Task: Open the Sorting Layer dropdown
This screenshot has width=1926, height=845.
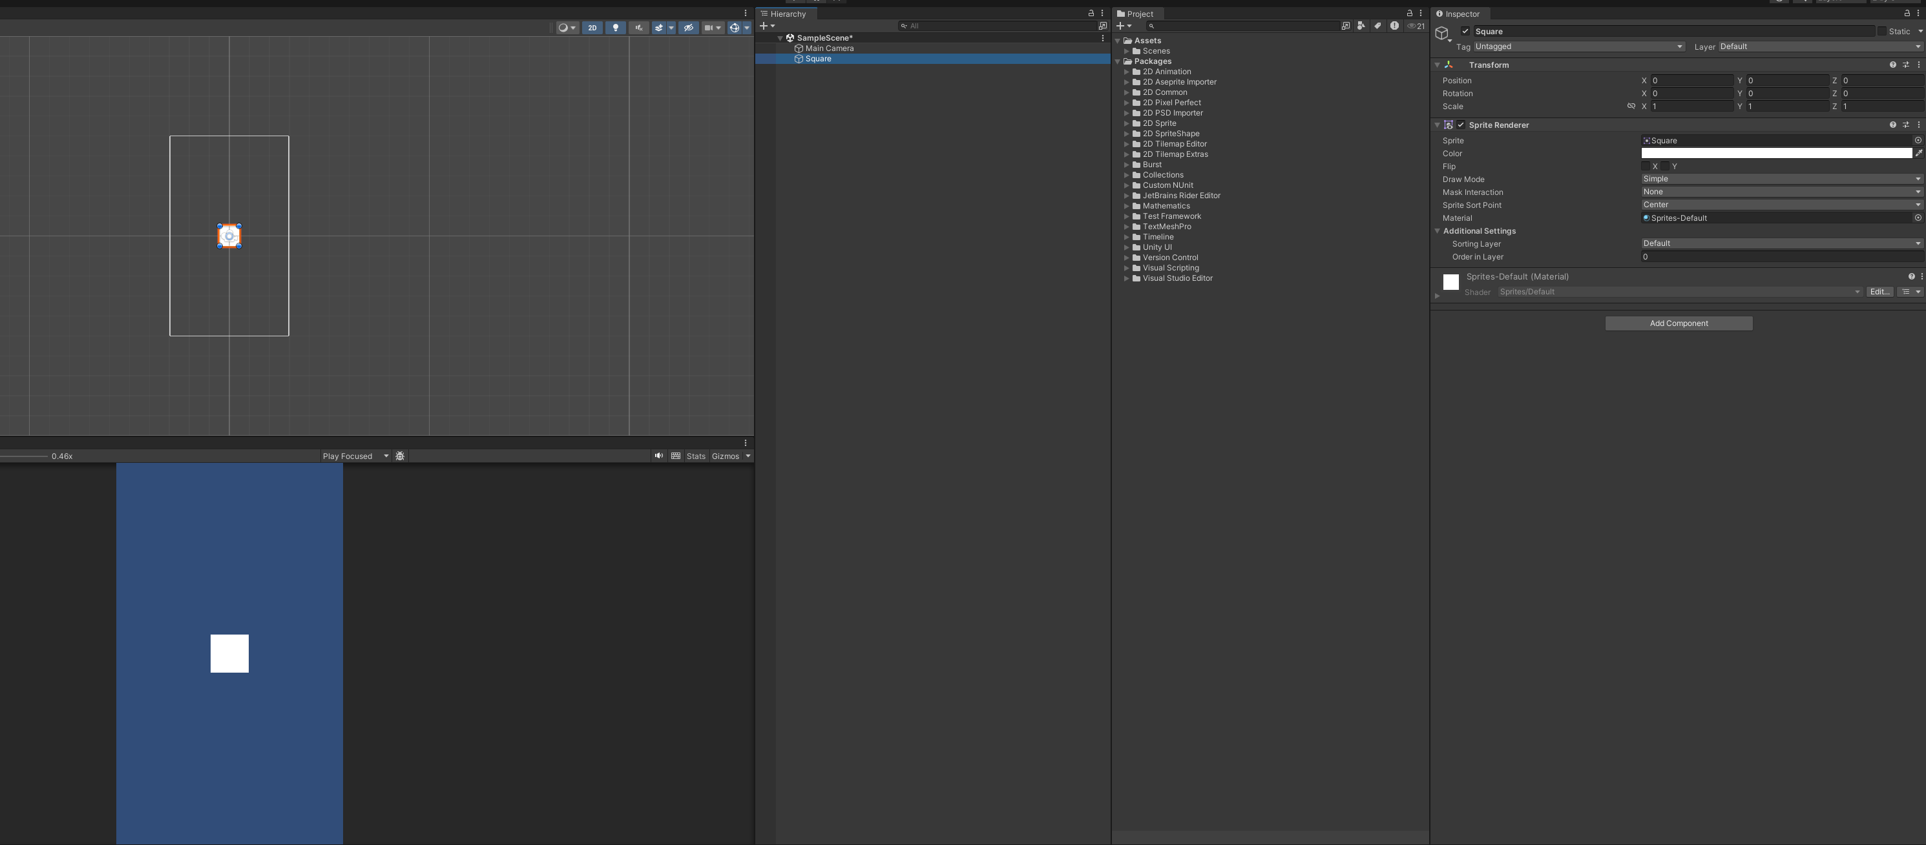Action: pos(1780,243)
